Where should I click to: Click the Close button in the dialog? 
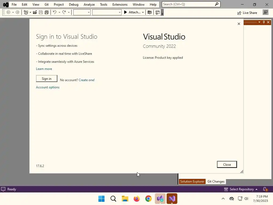227,164
